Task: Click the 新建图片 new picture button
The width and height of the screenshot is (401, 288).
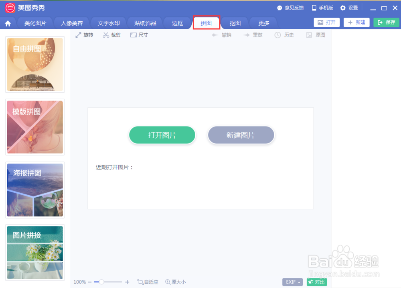Action: (241, 135)
